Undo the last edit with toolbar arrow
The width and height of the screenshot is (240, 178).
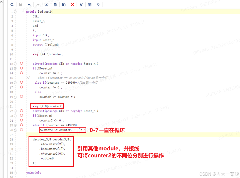coord(29,5)
